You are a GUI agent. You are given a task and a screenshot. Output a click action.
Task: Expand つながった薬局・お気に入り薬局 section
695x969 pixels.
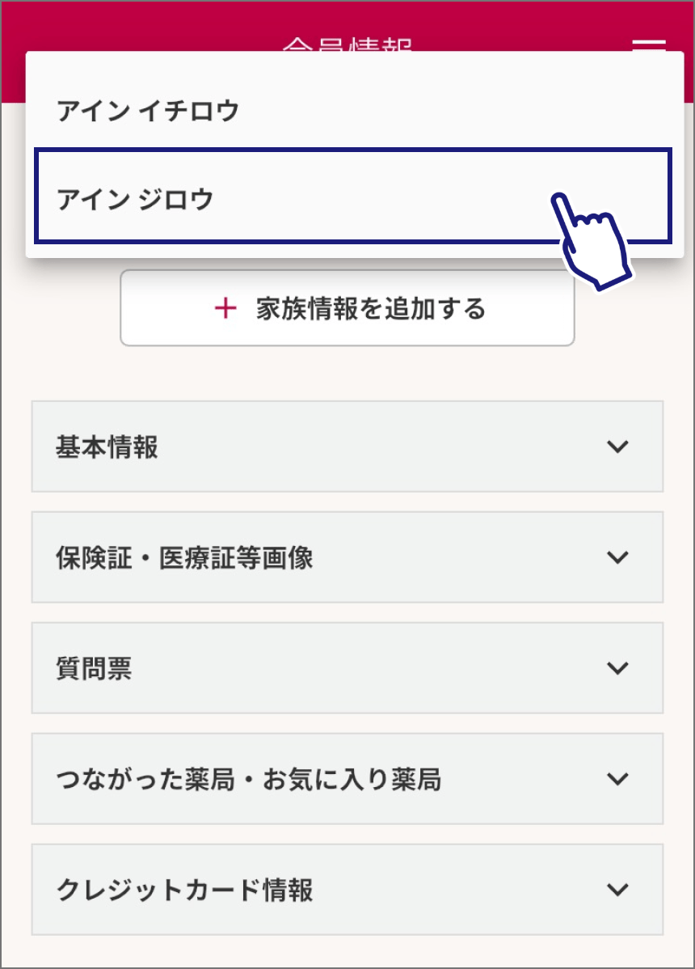(347, 779)
